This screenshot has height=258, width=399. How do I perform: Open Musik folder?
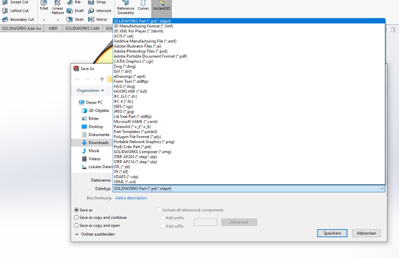(x=91, y=151)
